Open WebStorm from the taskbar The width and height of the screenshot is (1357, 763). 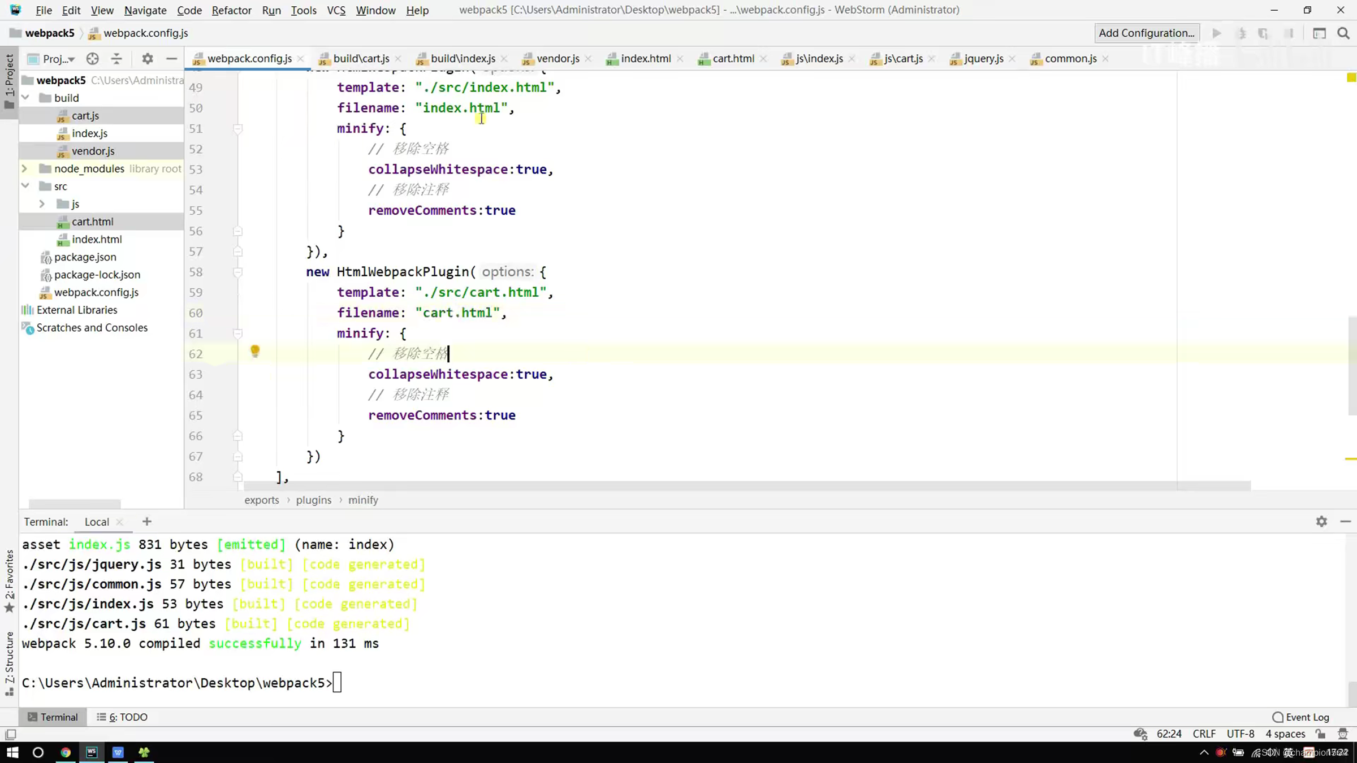click(x=92, y=752)
